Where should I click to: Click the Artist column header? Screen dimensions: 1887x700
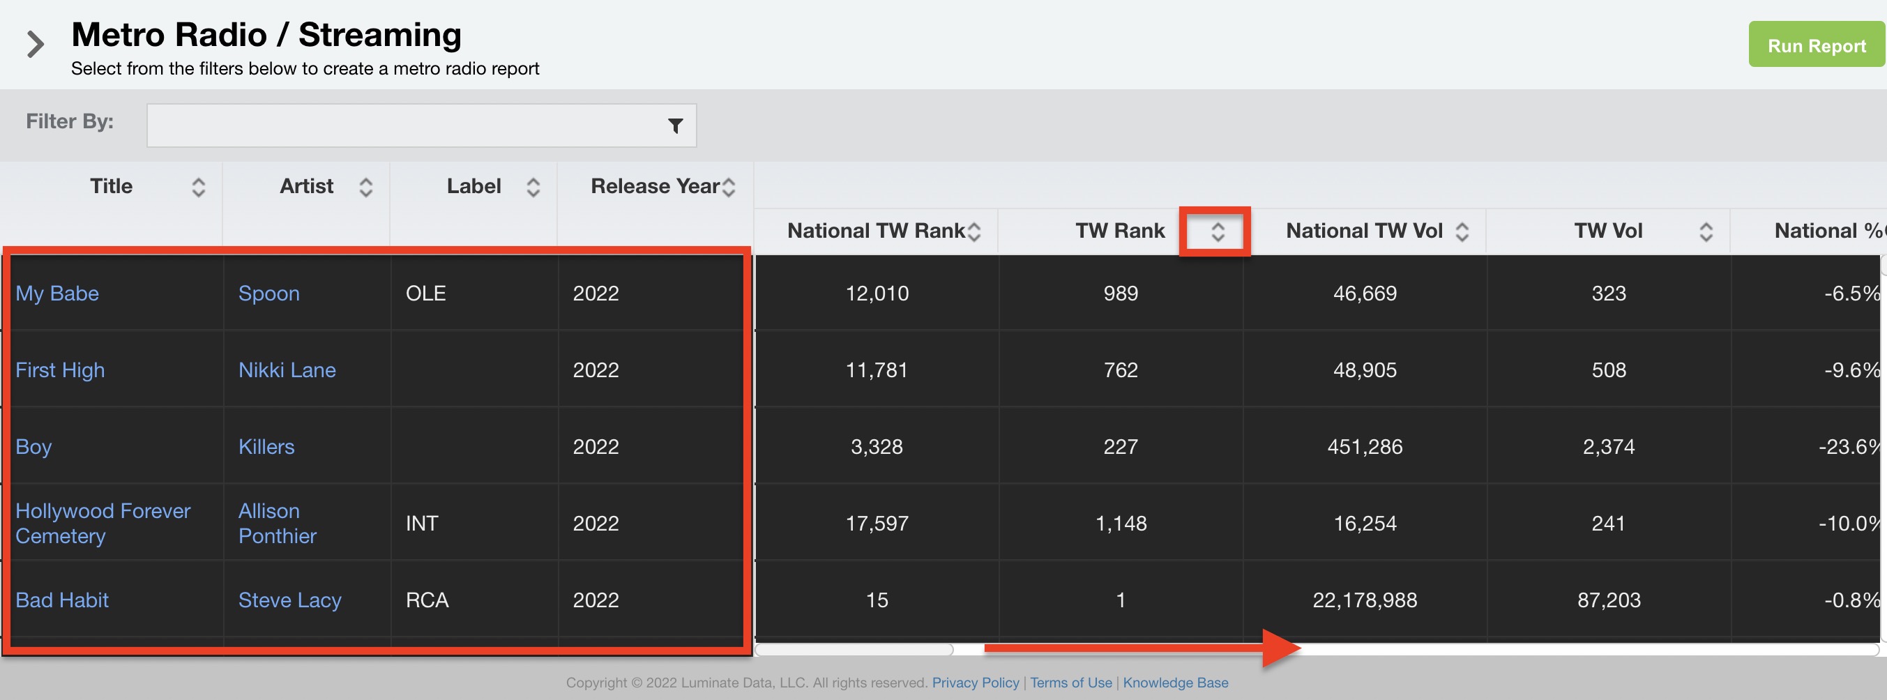pyautogui.click(x=306, y=186)
